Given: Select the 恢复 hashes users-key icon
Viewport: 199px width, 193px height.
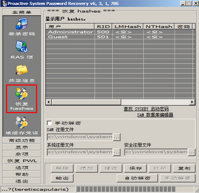Looking at the screenshot, I should click(22, 93).
